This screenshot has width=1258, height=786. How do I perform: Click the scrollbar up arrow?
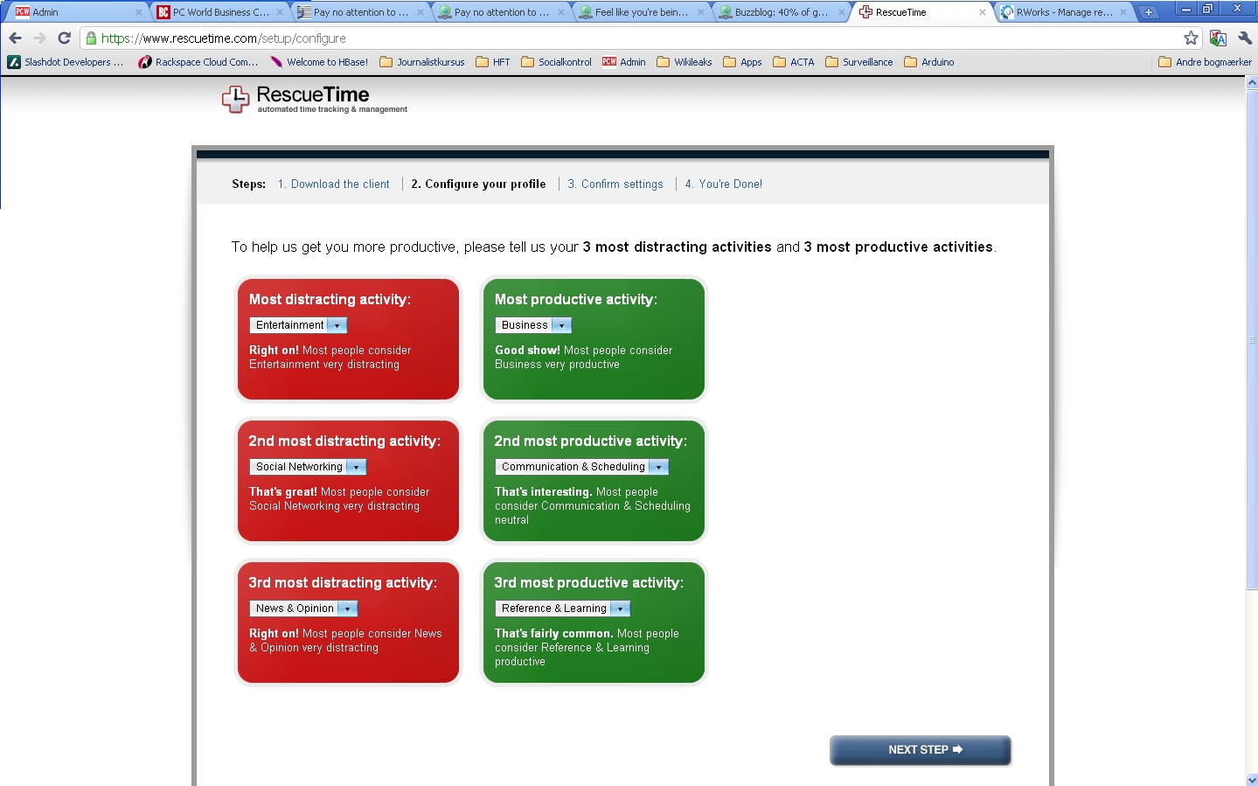1252,83
